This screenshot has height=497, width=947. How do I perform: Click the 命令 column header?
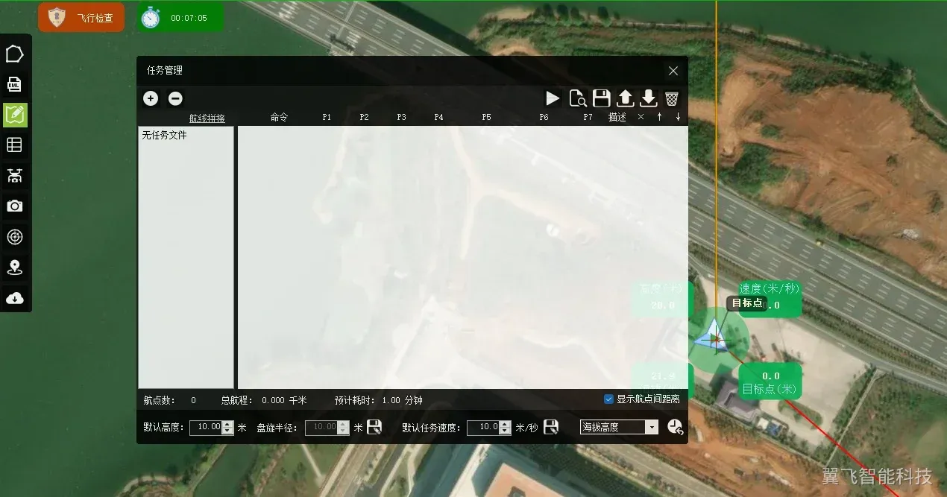pos(279,117)
